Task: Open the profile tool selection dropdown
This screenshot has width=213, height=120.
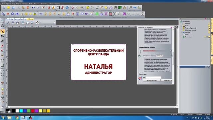Action: (171, 51)
